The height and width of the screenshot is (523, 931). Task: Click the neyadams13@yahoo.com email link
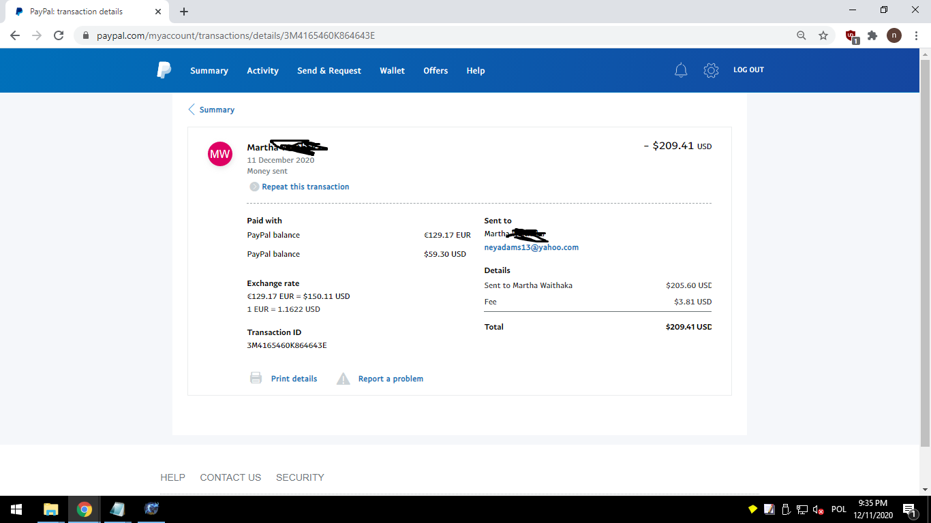(x=532, y=248)
